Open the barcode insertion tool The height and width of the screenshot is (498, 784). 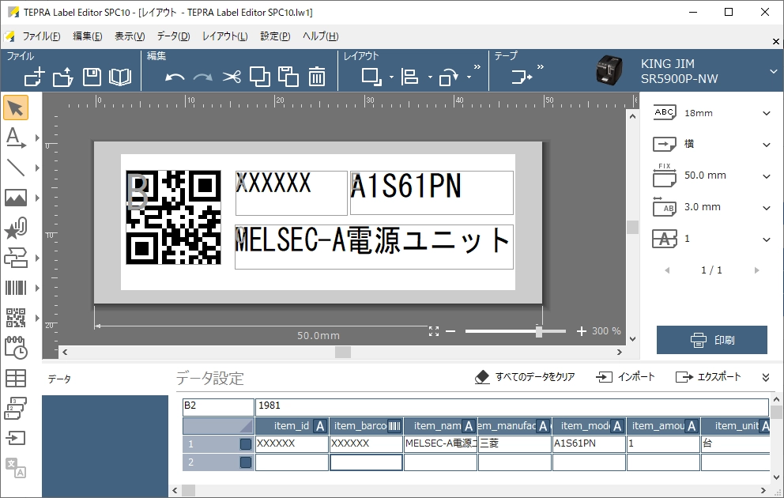(16, 287)
